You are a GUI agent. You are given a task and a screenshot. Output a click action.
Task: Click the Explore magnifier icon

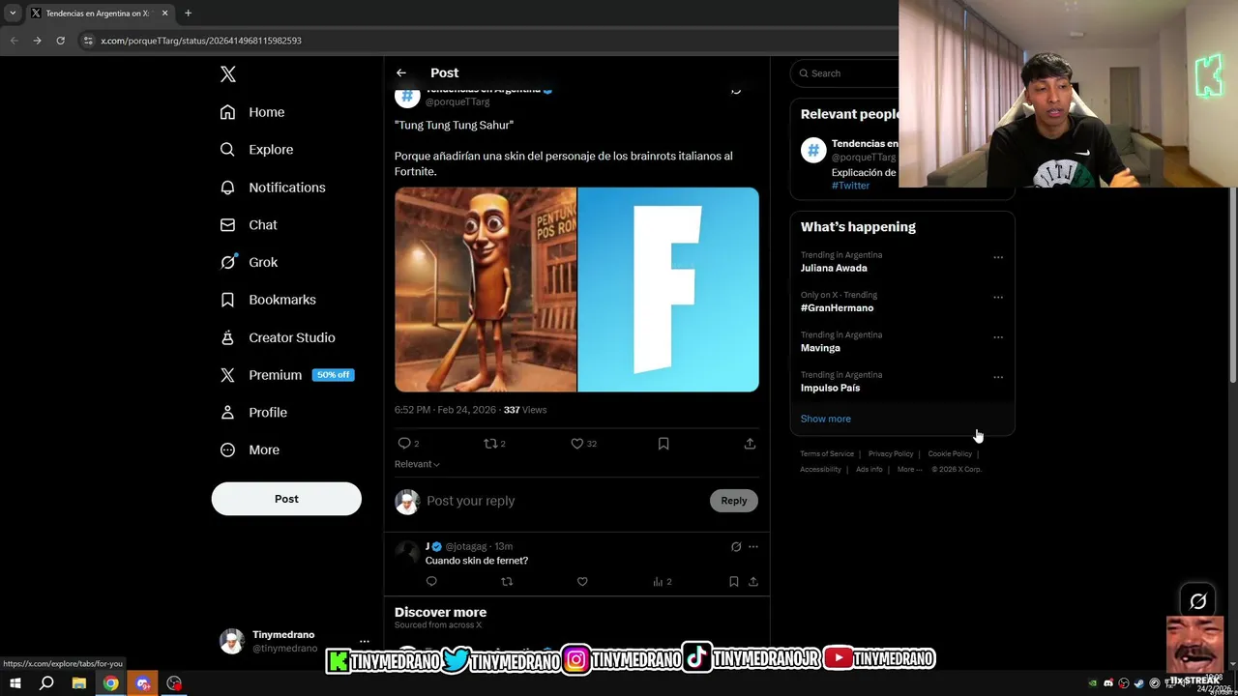coord(227,150)
